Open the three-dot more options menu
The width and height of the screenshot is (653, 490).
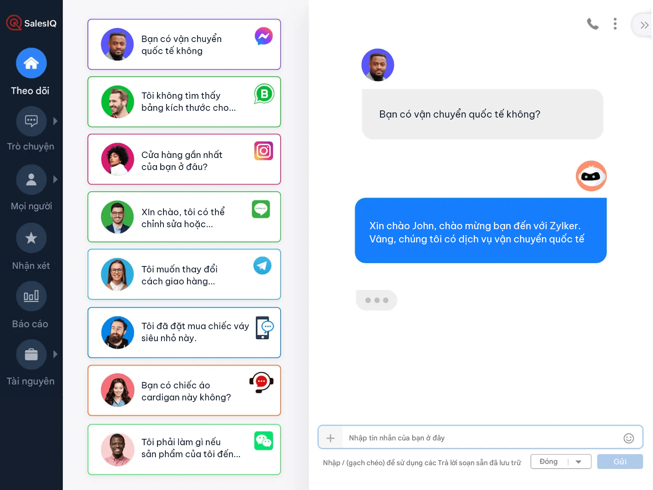pos(615,24)
